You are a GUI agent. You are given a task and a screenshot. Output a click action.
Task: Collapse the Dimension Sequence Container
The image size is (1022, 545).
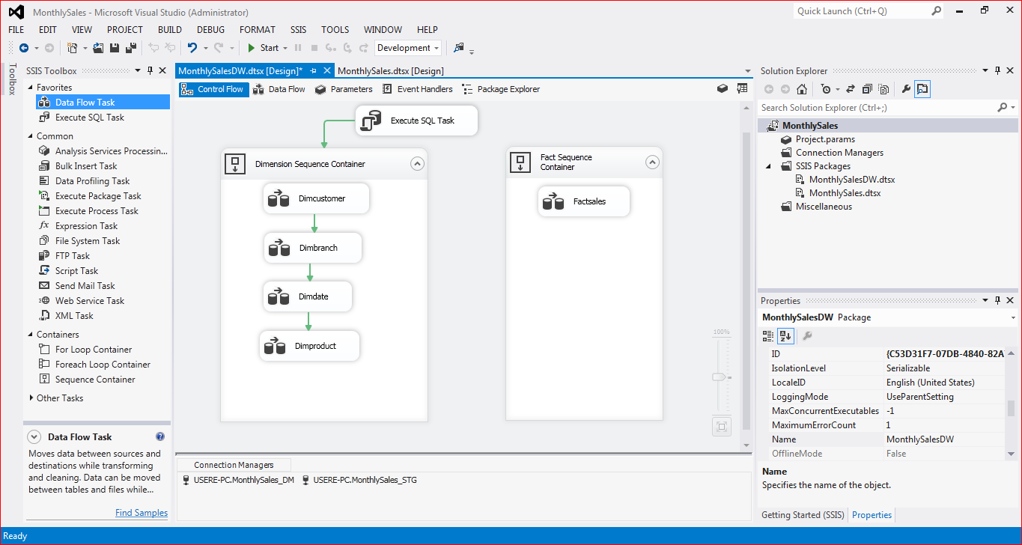pos(417,162)
